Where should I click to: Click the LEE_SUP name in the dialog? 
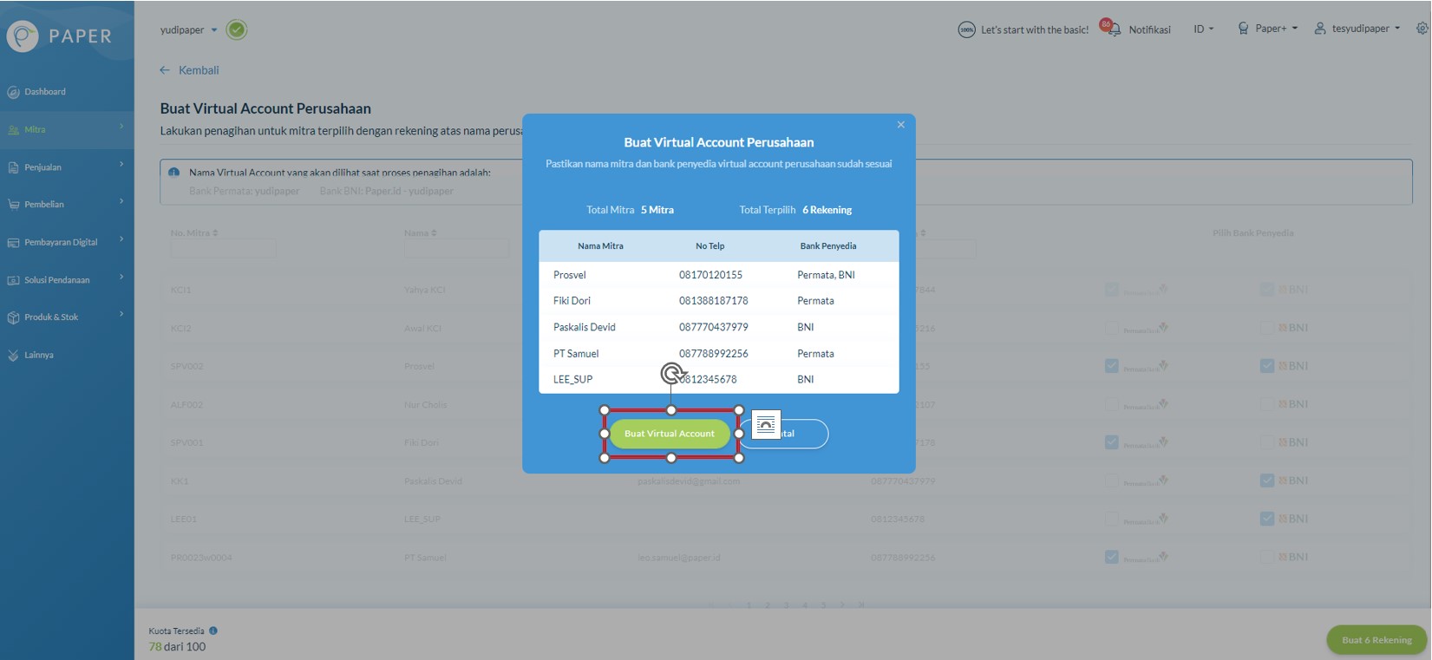572,380
